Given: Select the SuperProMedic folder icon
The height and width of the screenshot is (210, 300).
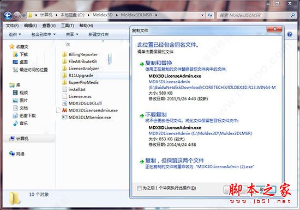Looking at the screenshot, I should coord(64,82).
